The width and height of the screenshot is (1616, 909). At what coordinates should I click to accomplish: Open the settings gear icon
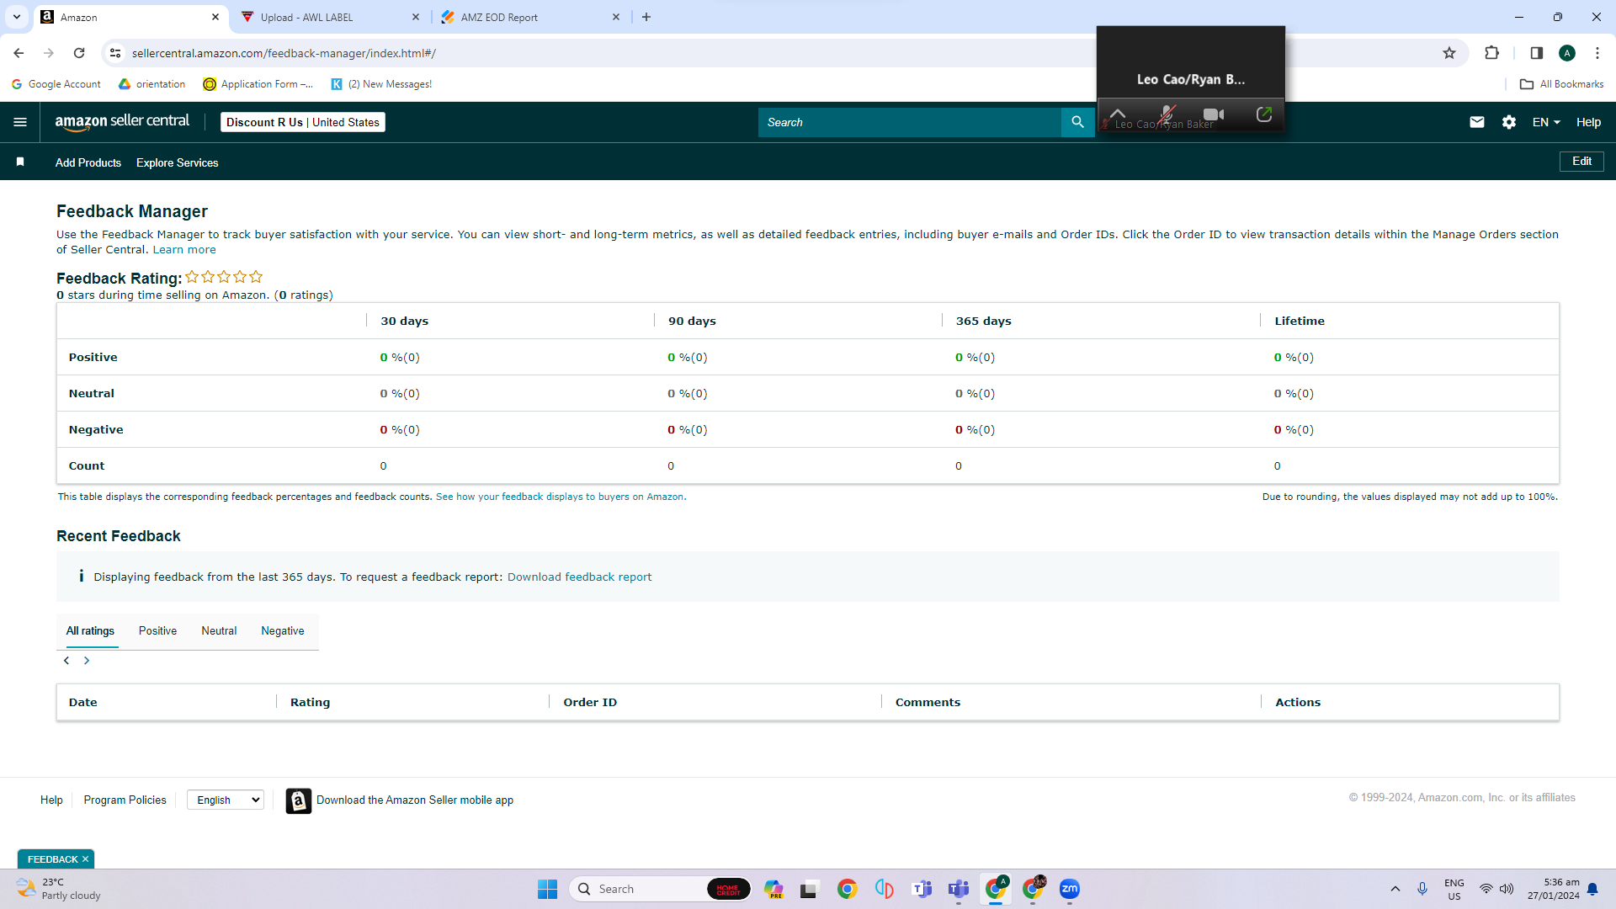(1509, 122)
